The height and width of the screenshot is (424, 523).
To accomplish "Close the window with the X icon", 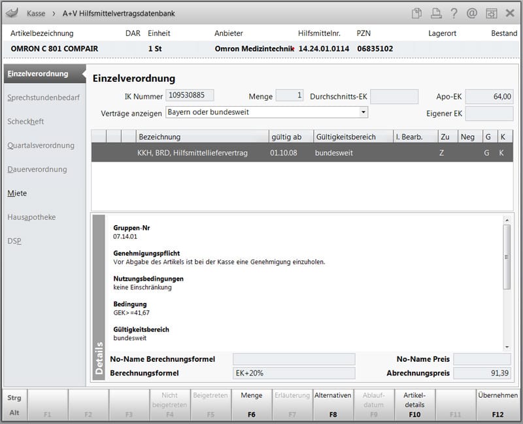I will pyautogui.click(x=510, y=13).
